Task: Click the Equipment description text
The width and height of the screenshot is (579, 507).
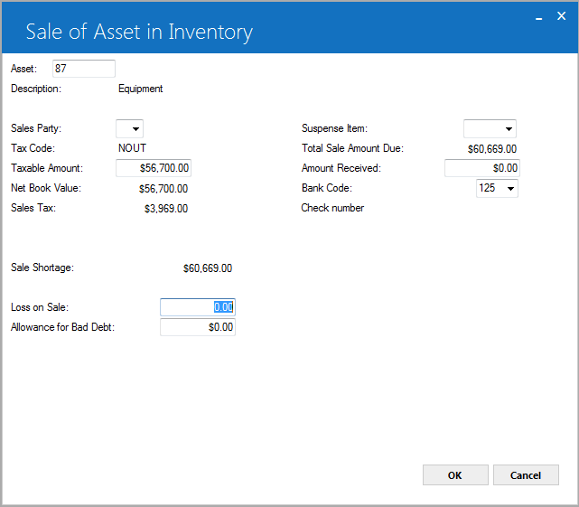Action: point(140,89)
